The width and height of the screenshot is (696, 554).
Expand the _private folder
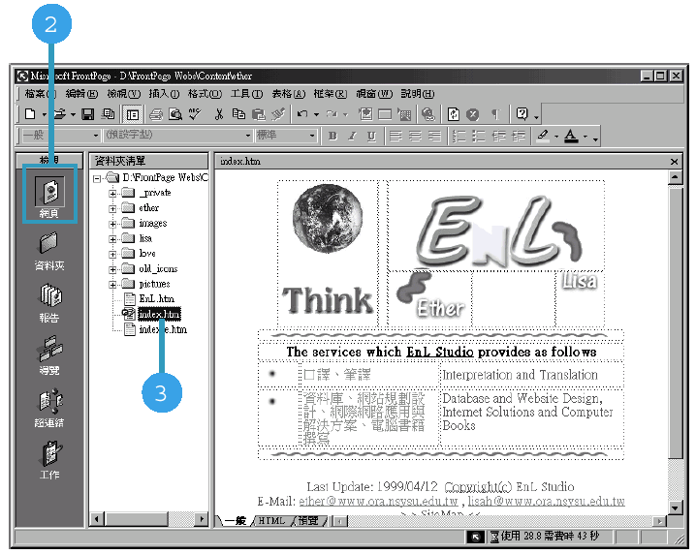pyautogui.click(x=112, y=194)
